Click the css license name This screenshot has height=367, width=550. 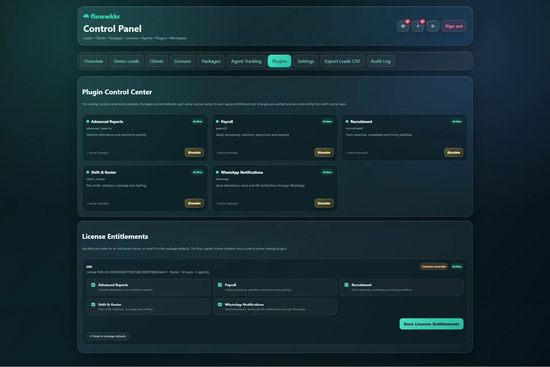pyautogui.click(x=89, y=267)
